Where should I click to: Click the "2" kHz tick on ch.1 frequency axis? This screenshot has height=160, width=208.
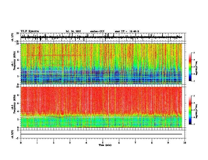(18, 76)
